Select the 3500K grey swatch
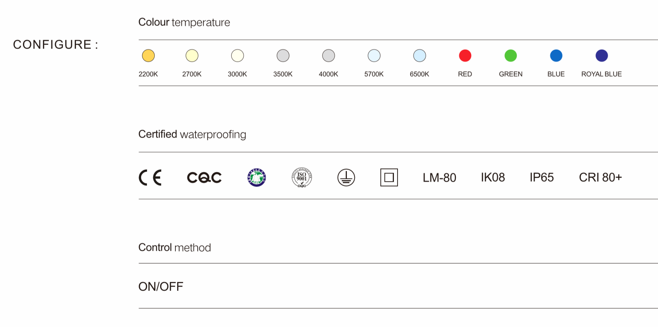Viewport: 658px width, 327px height. (x=283, y=56)
